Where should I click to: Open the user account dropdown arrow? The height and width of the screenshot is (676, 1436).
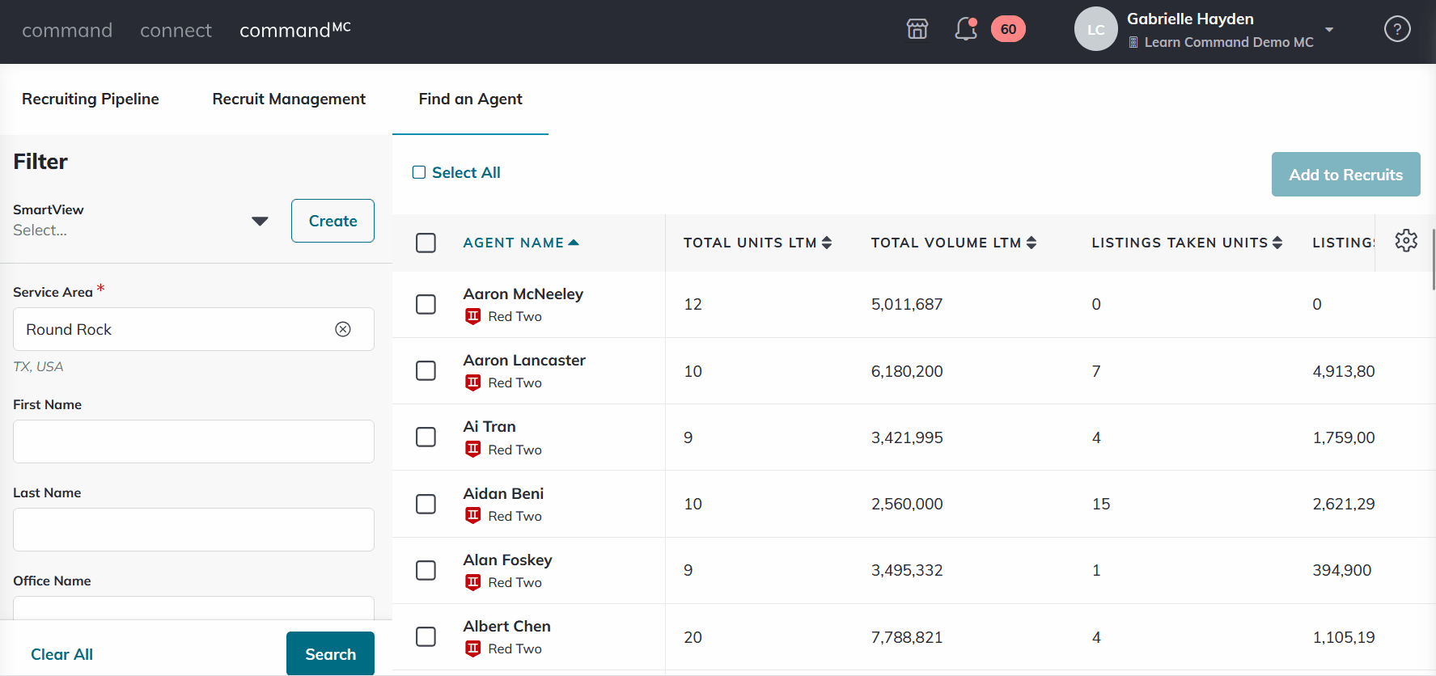[1329, 29]
